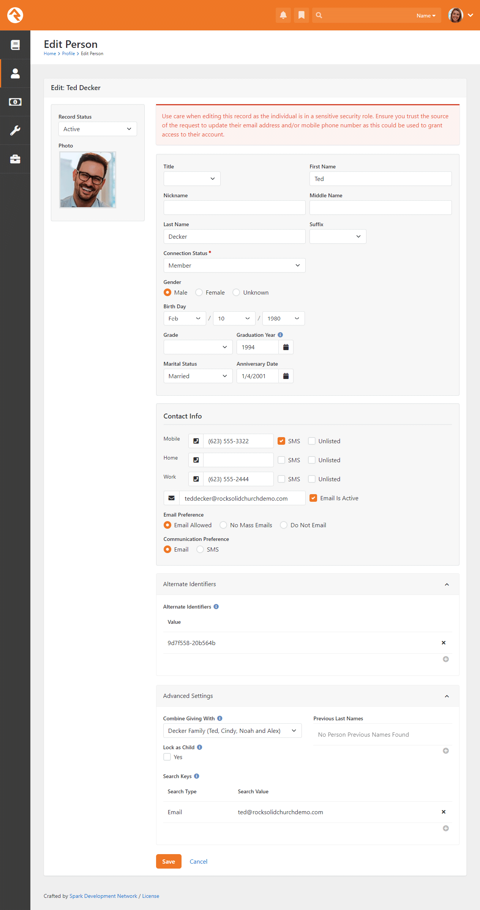Viewport: 480px width, 910px height.
Task: Click the Middle Name field
Action: [381, 208]
